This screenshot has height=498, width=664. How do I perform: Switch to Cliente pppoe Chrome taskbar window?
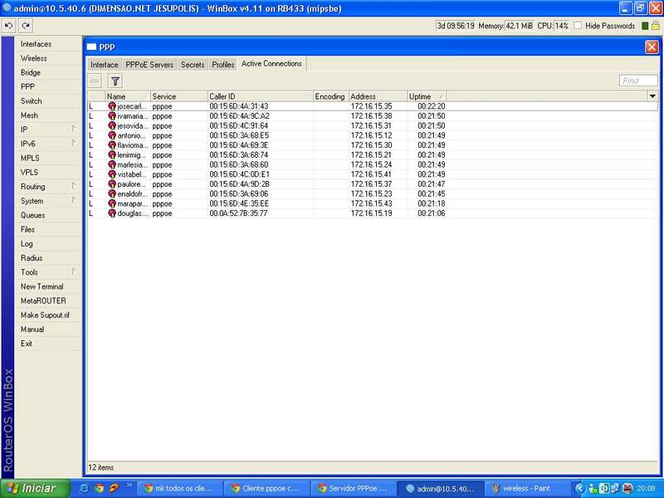click(265, 489)
